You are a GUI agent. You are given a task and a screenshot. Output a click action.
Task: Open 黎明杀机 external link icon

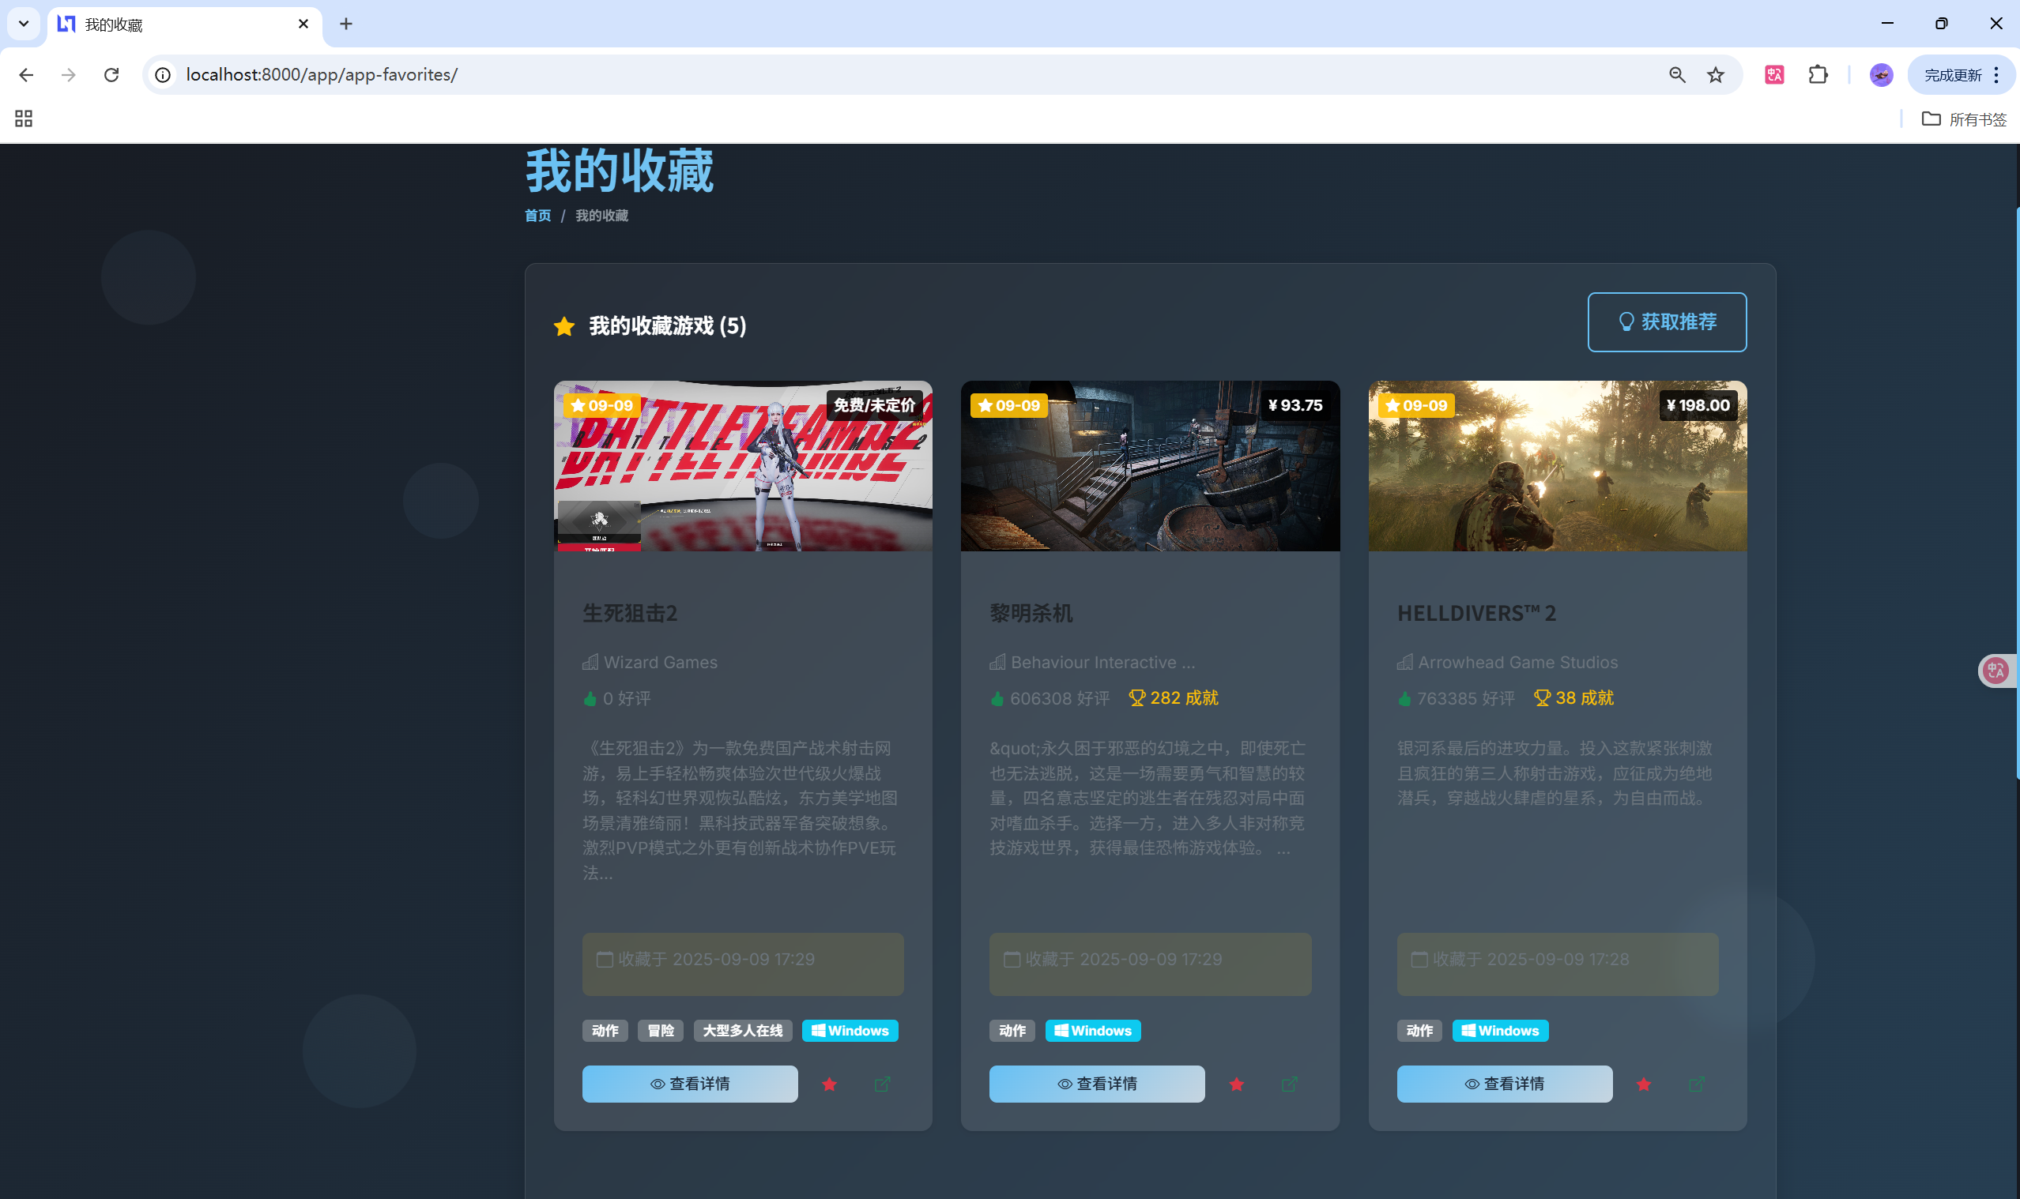[x=1289, y=1084]
